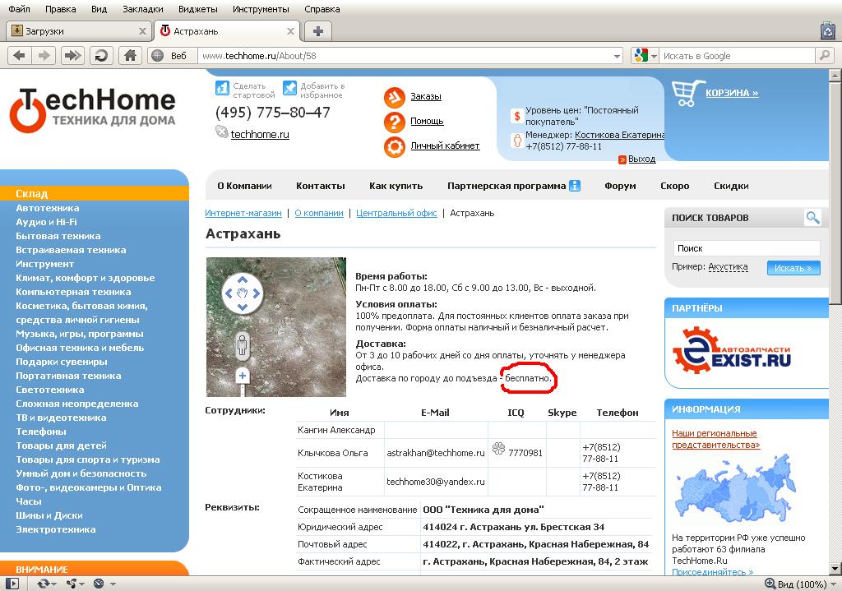Open the Центральный офис breadcrumb link
Image resolution: width=842 pixels, height=591 pixels.
[396, 213]
